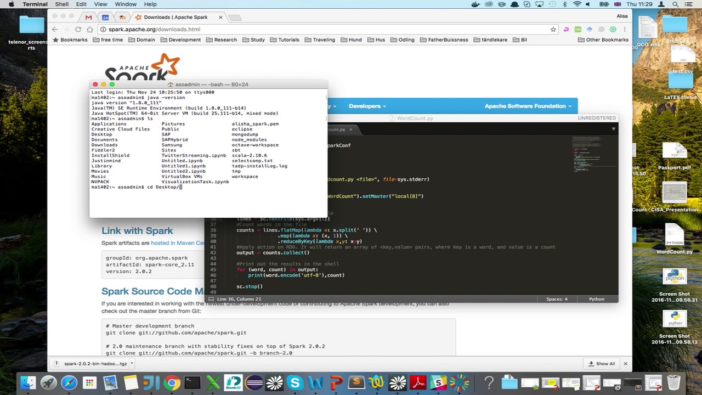The image size is (702, 395).
Task: Open the Edit menu
Action: click(81, 4)
